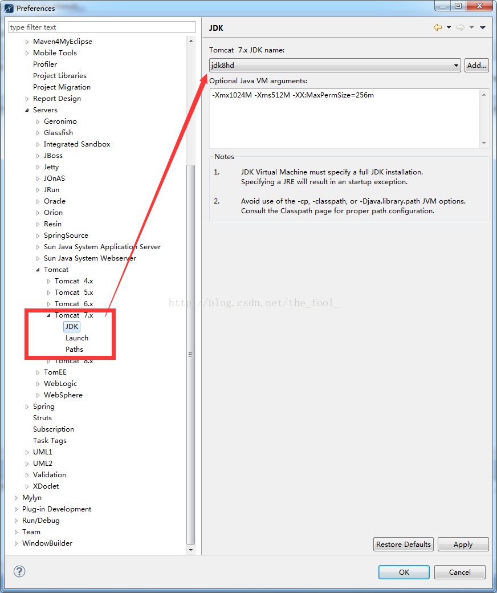The height and width of the screenshot is (593, 497).
Task: Click the Add... button
Action: (x=476, y=66)
